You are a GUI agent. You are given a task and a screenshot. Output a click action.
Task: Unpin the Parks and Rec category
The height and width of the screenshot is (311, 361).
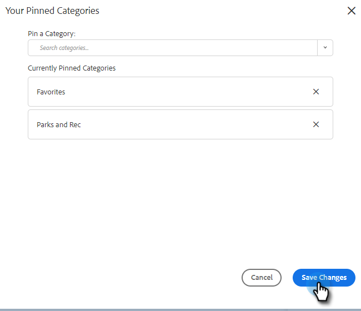click(316, 124)
